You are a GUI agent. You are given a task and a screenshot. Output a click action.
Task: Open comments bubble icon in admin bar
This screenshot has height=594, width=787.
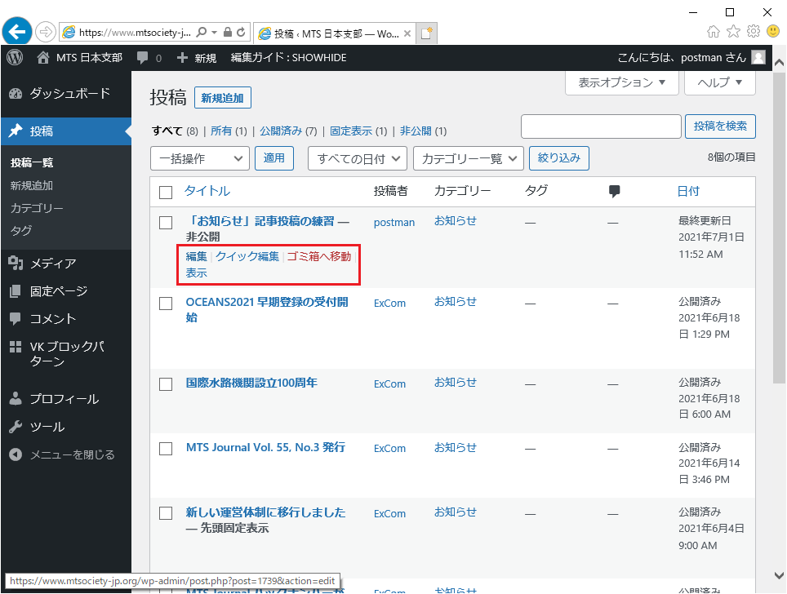144,58
